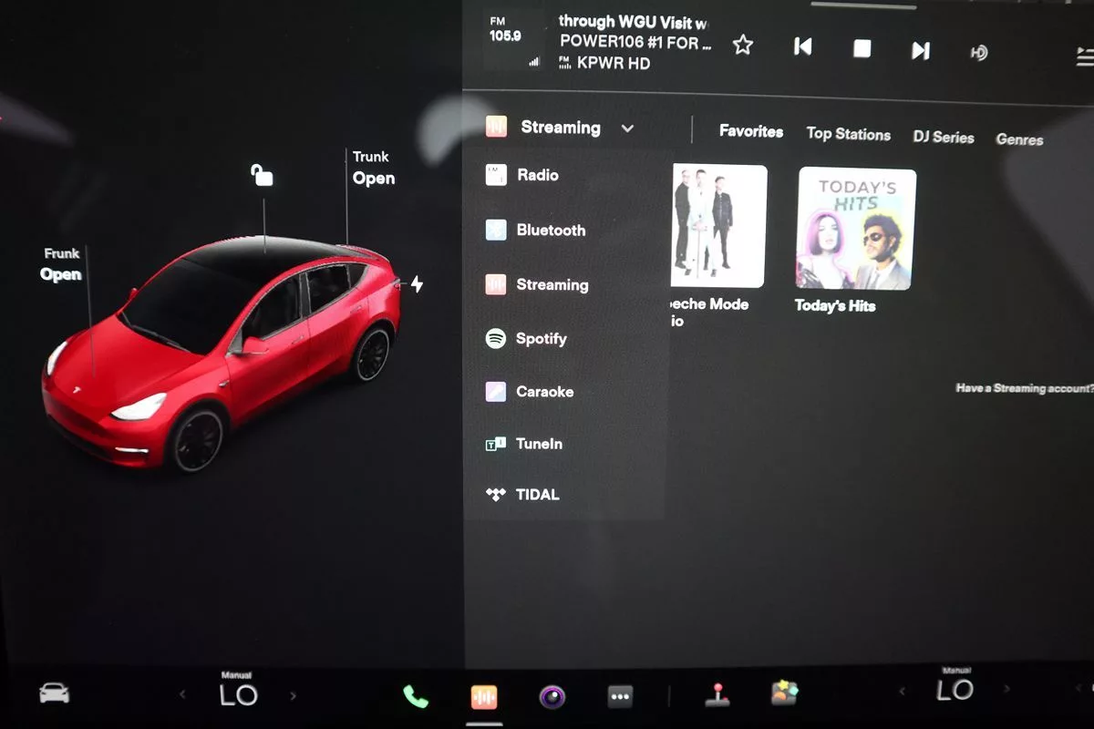
Task: Open the camera app icon
Action: pos(552,697)
